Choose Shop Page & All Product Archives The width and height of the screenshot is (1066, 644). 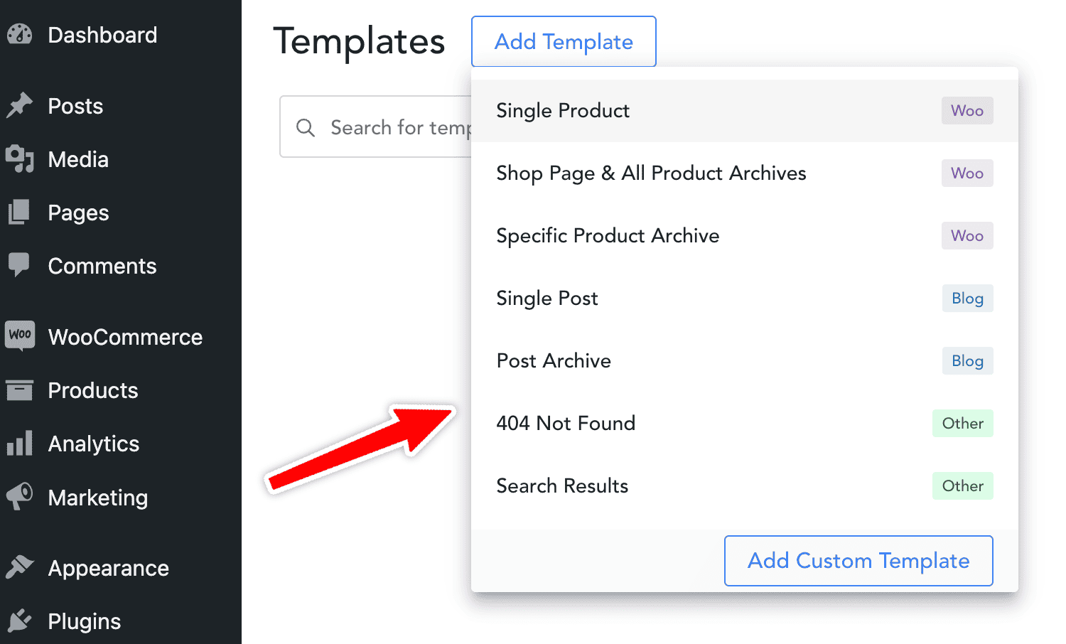(745, 173)
